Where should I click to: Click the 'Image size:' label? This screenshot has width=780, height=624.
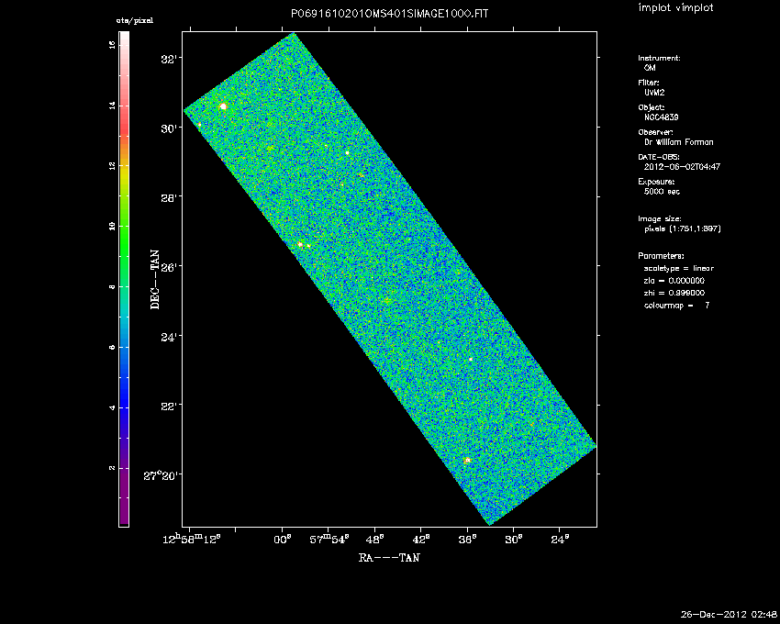click(x=660, y=219)
